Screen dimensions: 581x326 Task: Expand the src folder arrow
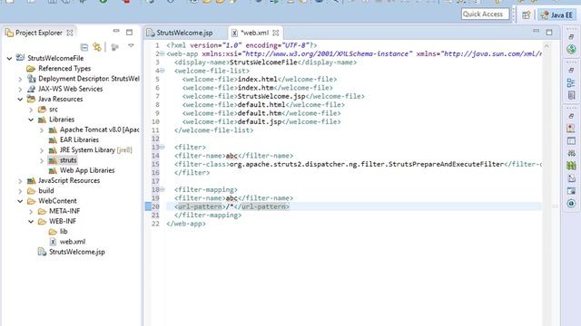[31, 110]
